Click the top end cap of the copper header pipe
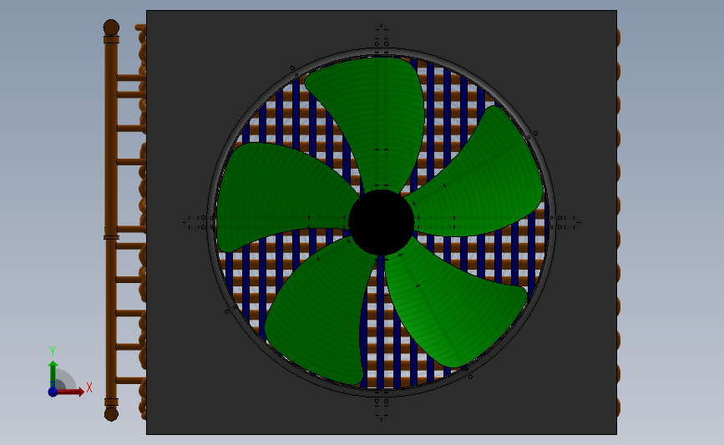The height and width of the screenshot is (445, 724). [x=111, y=28]
